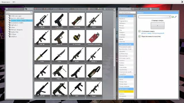Image resolution: width=184 pixels, height=103 pixels.
Task: Open the Прорисовка menu in the top bar
Action: [x=6, y=2]
